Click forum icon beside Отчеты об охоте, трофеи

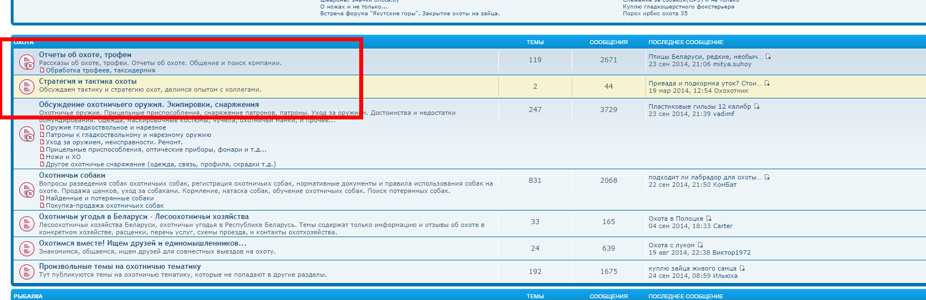point(27,62)
